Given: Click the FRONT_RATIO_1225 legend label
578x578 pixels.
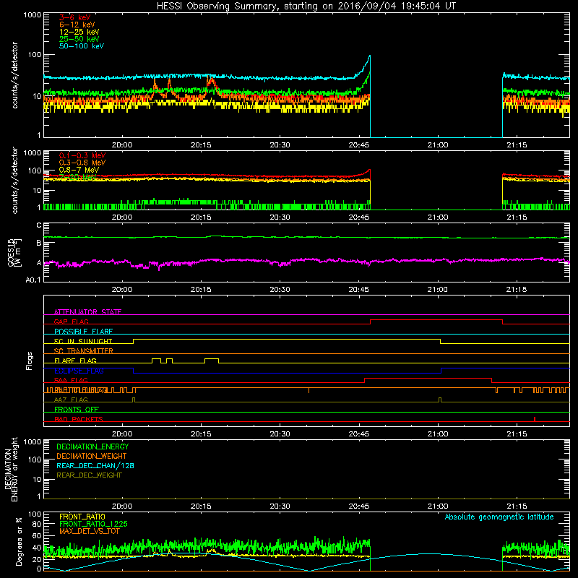Looking at the screenshot, I should [x=93, y=524].
